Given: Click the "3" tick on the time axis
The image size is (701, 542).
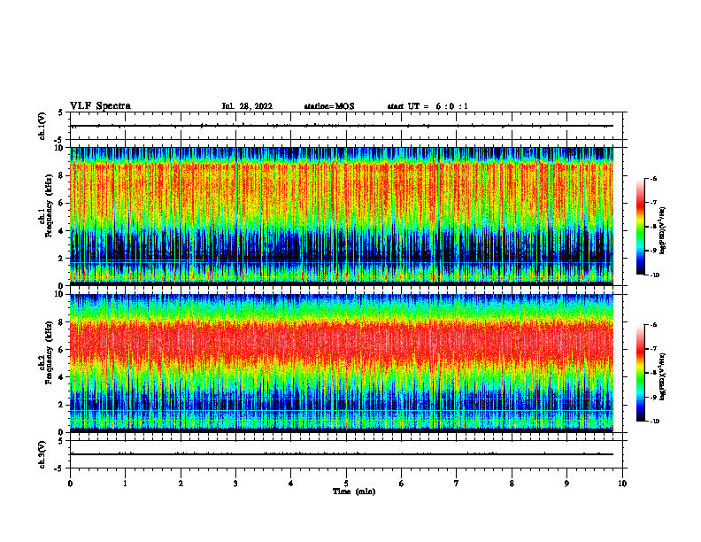Looking at the screenshot, I should tap(235, 484).
